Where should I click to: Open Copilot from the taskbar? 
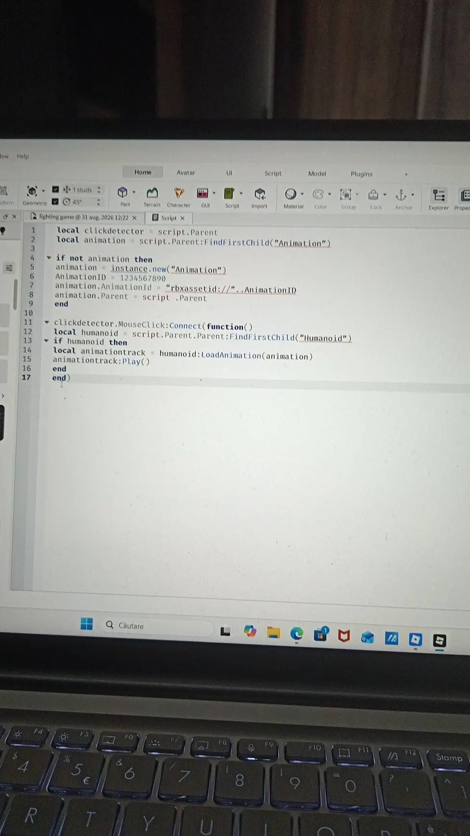coord(250,631)
